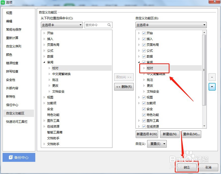Open the 视图 options category
This screenshot has width=221, height=174.
tap(9, 13)
